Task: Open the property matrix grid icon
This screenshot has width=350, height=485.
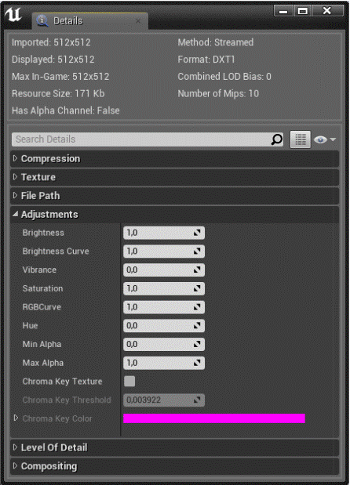Action: click(x=300, y=139)
